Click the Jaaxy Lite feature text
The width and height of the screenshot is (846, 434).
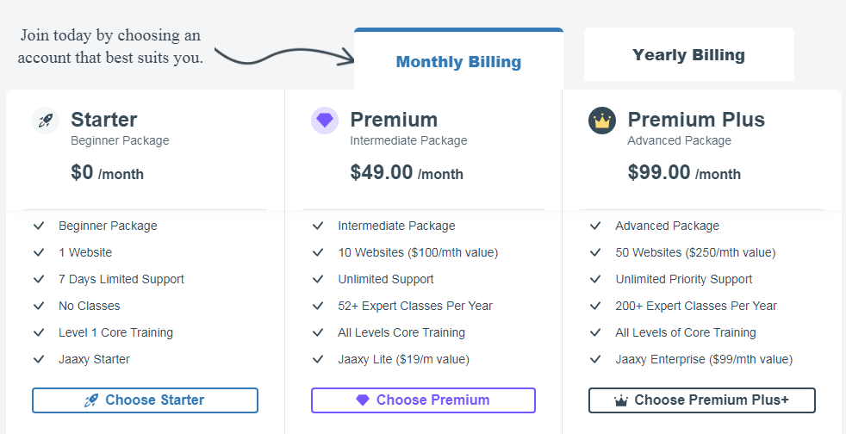point(403,359)
